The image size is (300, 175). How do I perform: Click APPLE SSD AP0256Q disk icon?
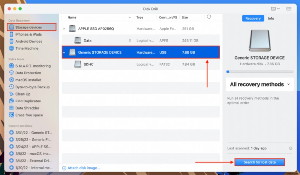coord(72,28)
